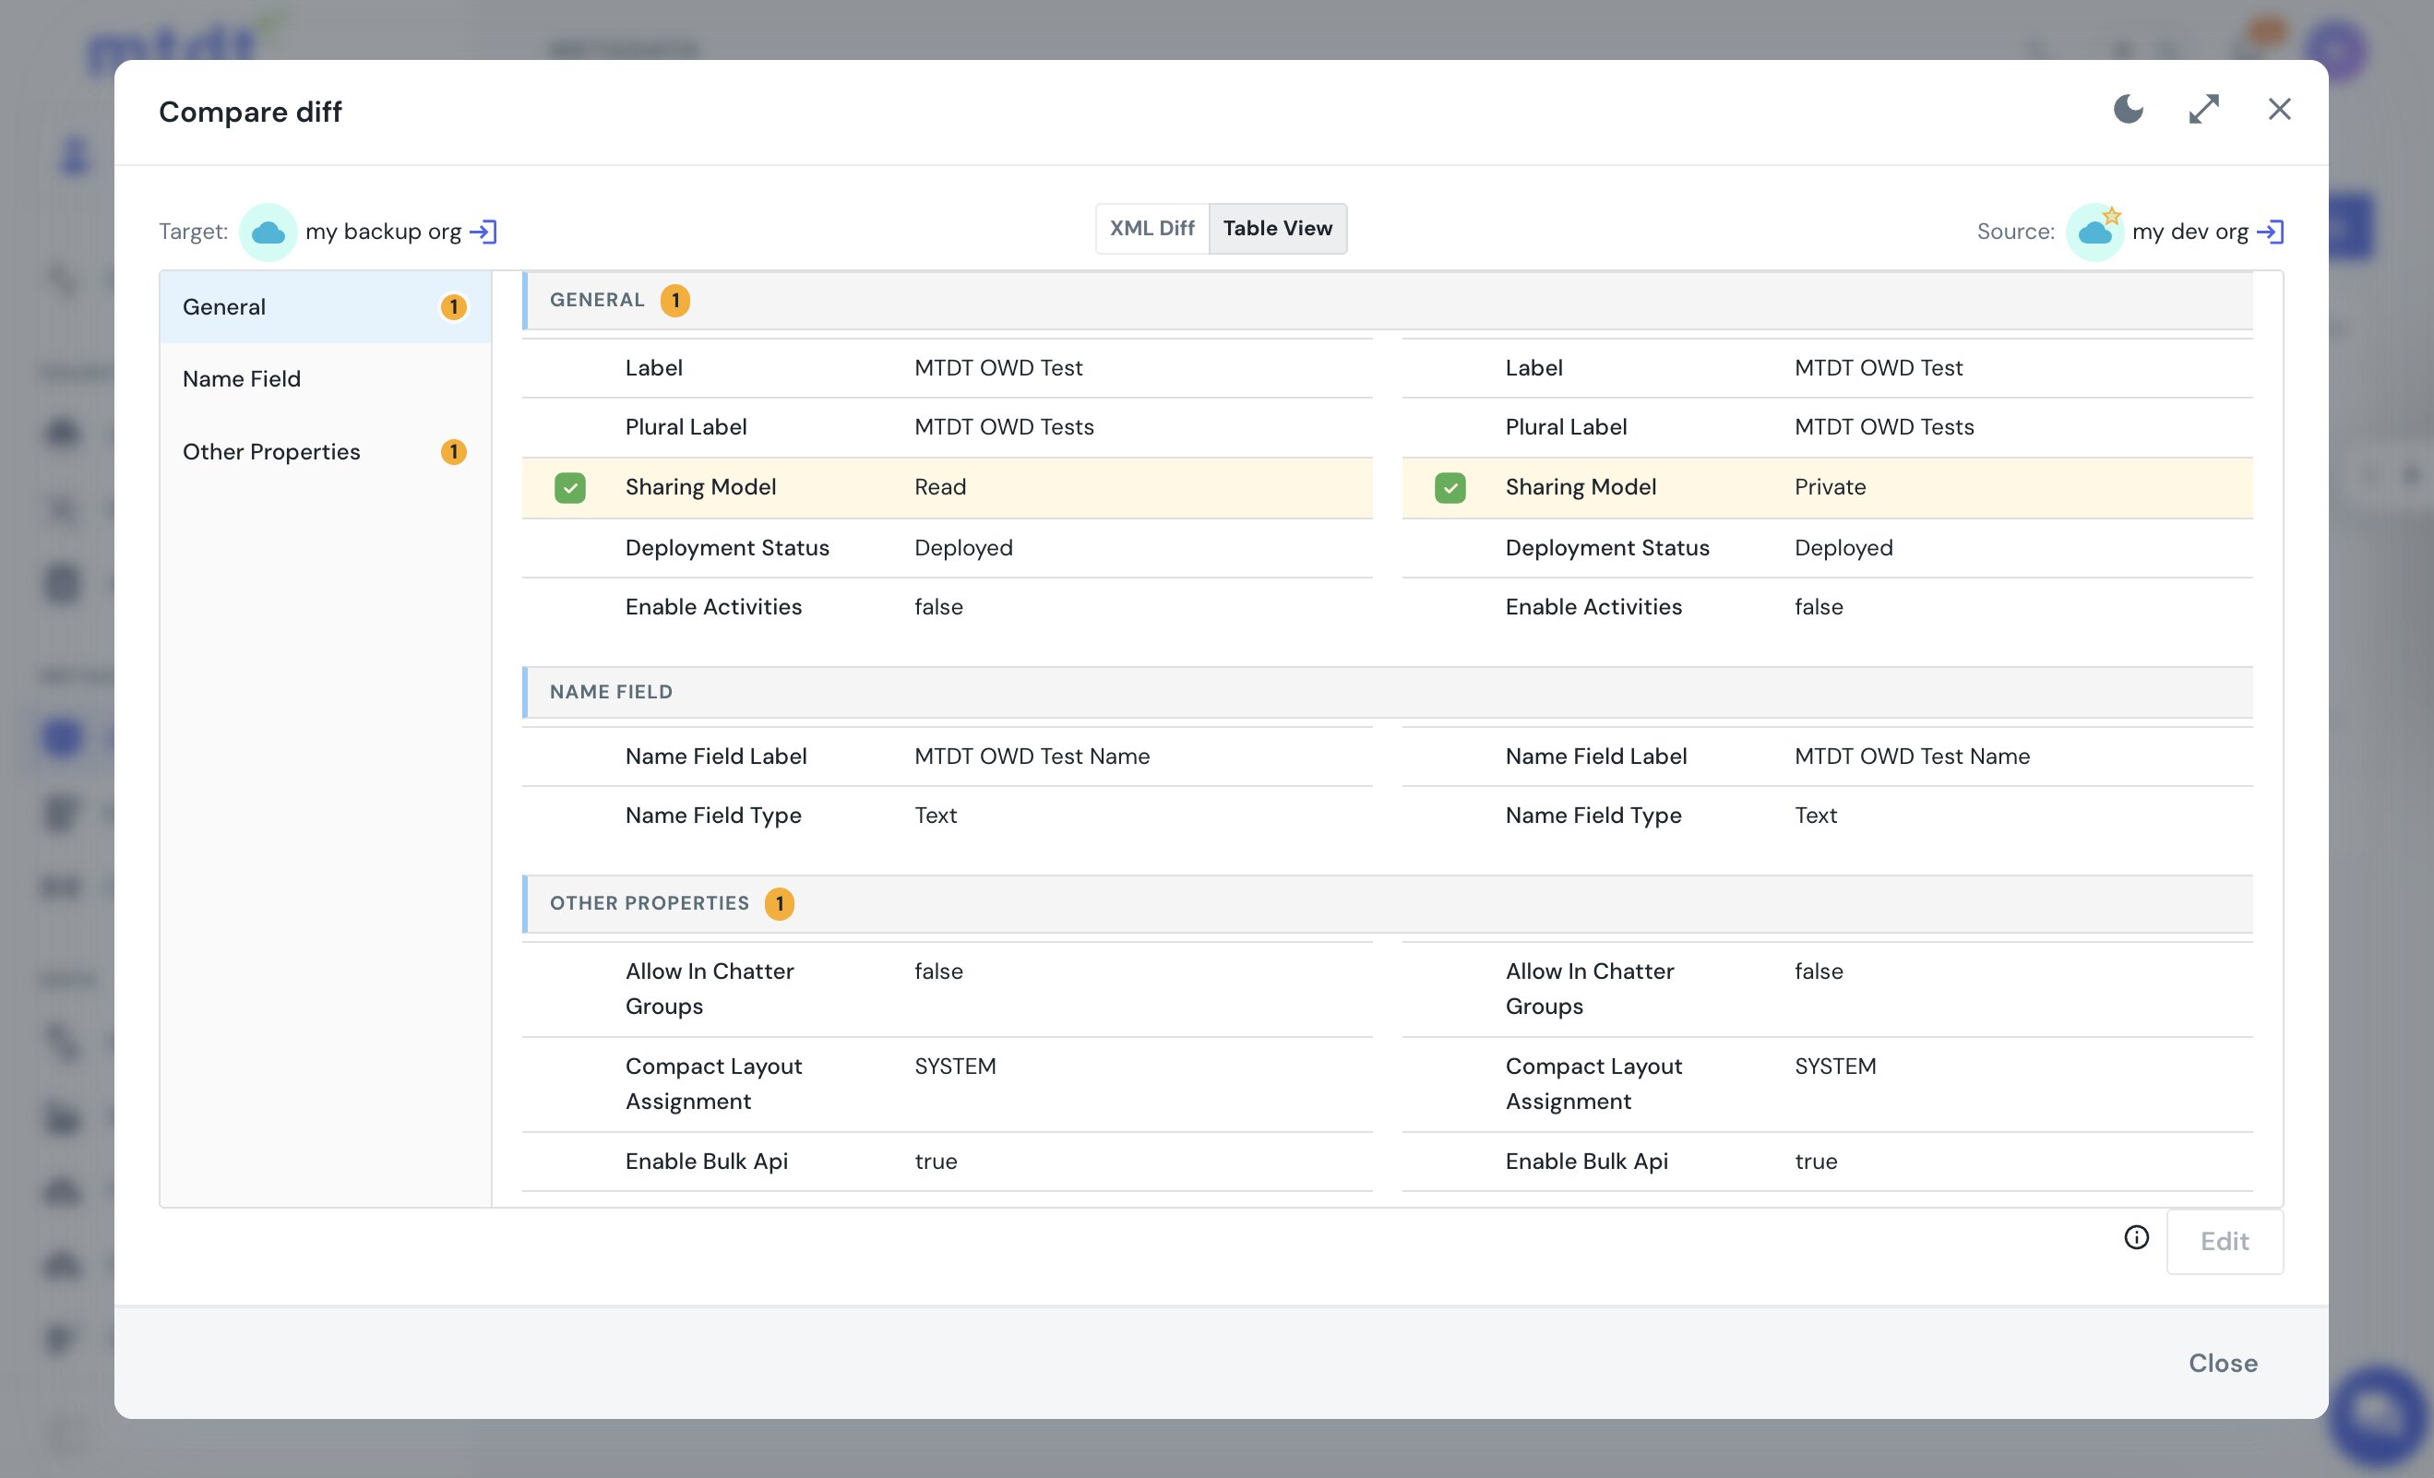
Task: Click the count badge on General sidebar item
Action: 453,307
